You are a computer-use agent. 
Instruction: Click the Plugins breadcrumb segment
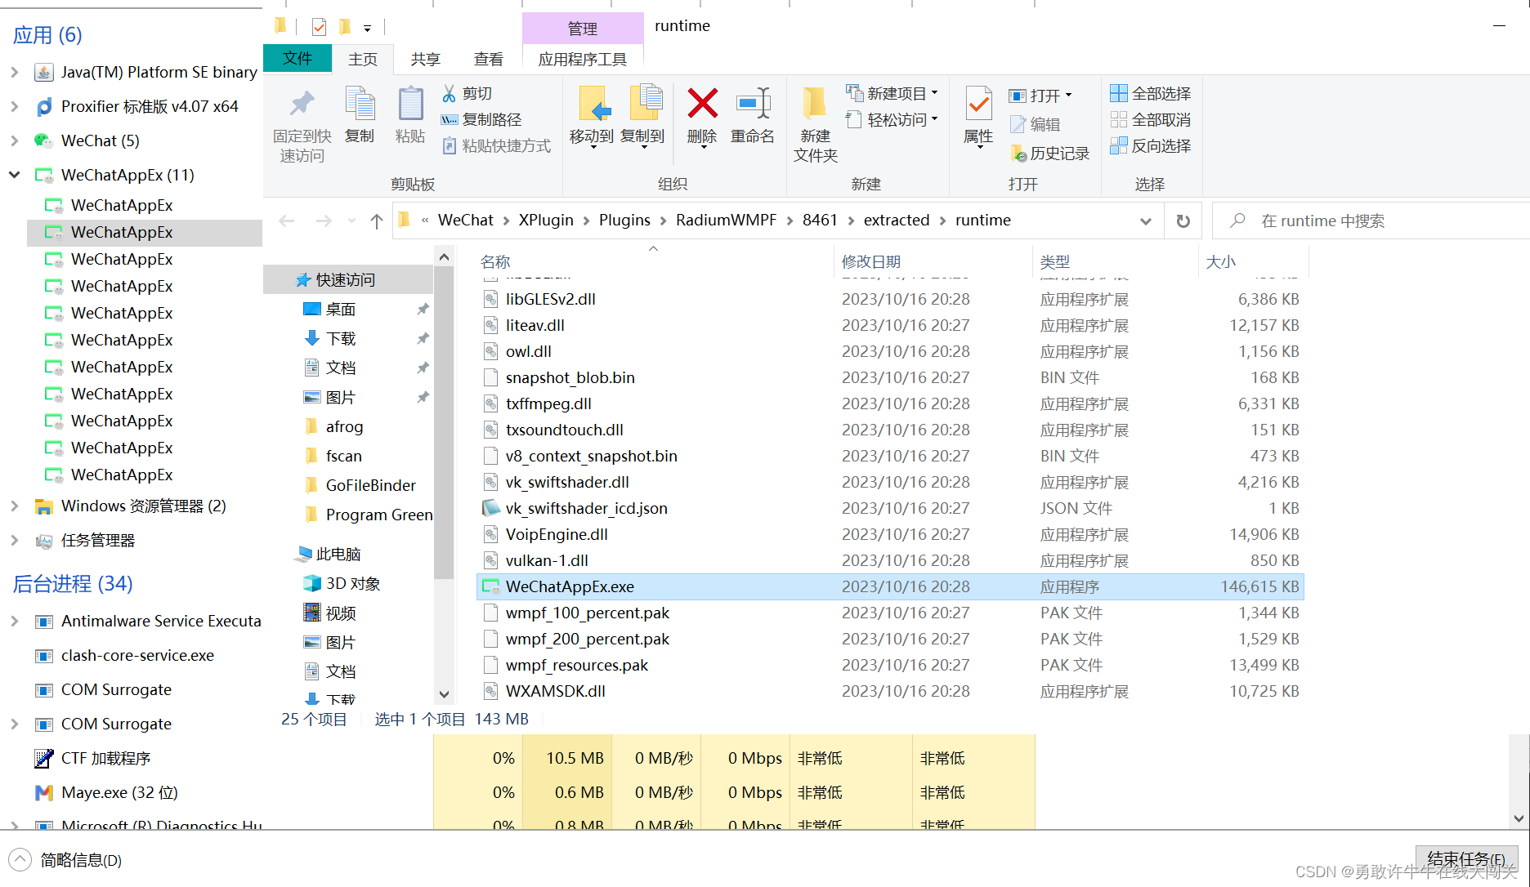(624, 221)
